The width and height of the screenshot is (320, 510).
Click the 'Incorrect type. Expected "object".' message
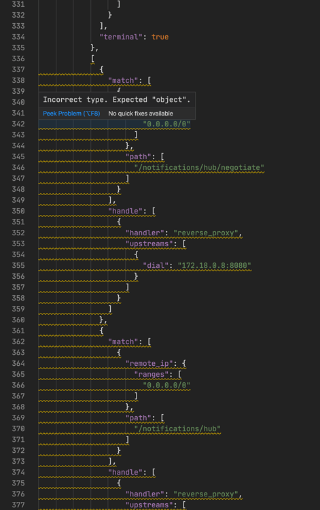[x=117, y=100]
